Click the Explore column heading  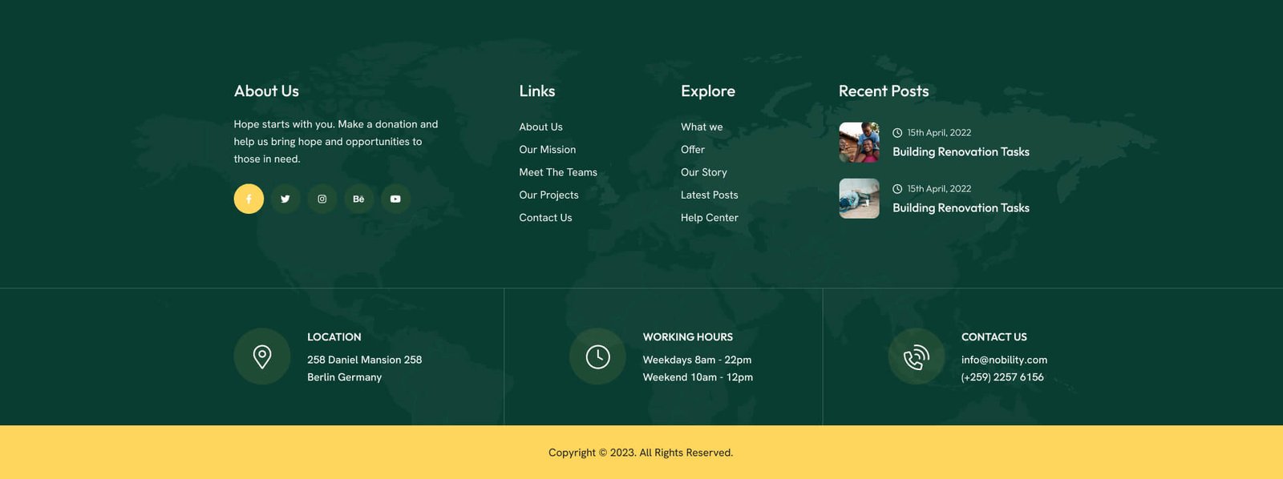[708, 91]
